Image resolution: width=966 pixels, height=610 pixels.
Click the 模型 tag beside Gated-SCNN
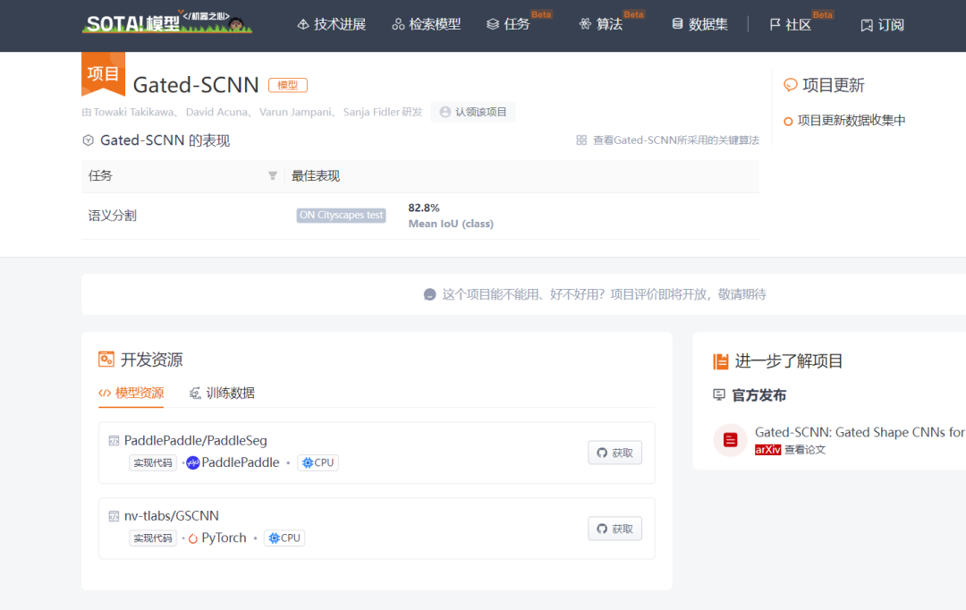[x=288, y=85]
